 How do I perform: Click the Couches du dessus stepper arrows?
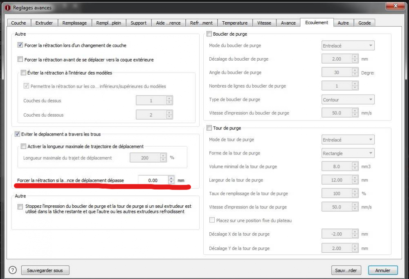coord(169,100)
